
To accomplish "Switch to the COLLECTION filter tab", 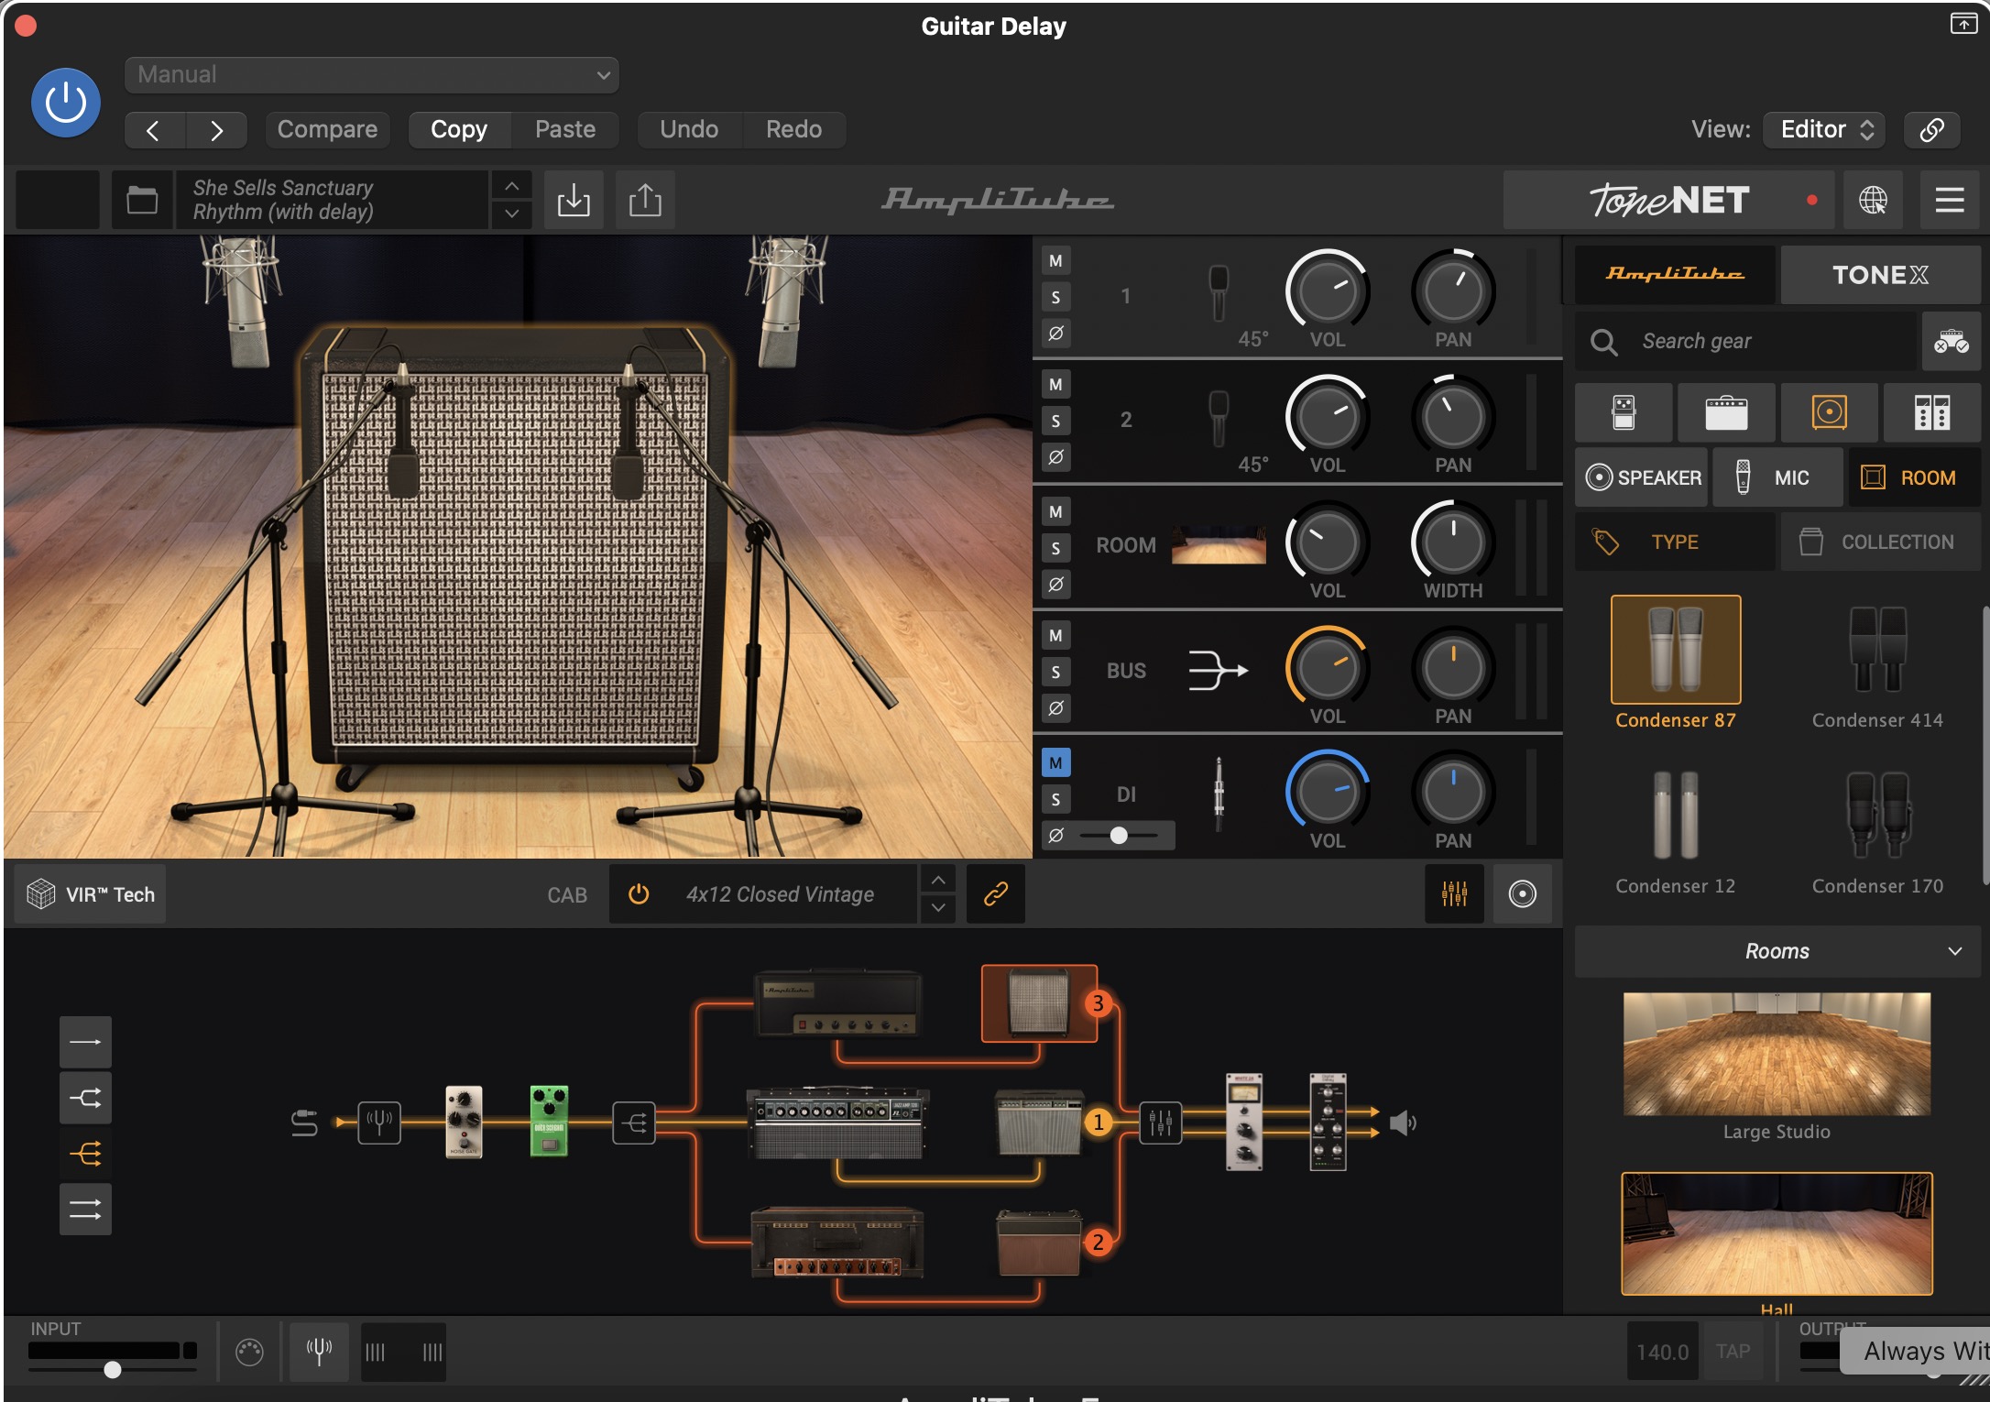I will pyautogui.click(x=1880, y=542).
